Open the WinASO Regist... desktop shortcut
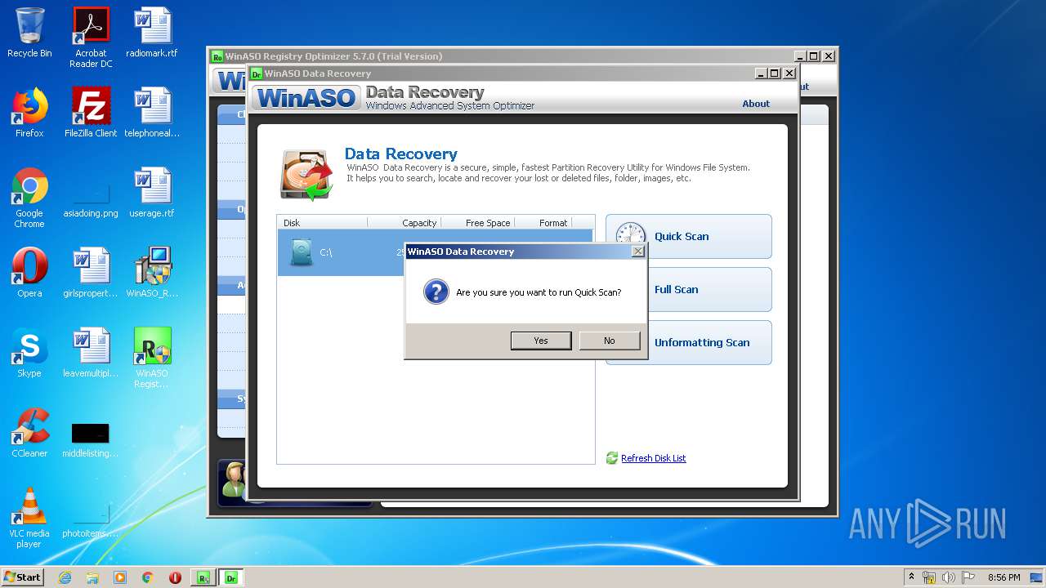The height and width of the screenshot is (588, 1046). (x=152, y=358)
